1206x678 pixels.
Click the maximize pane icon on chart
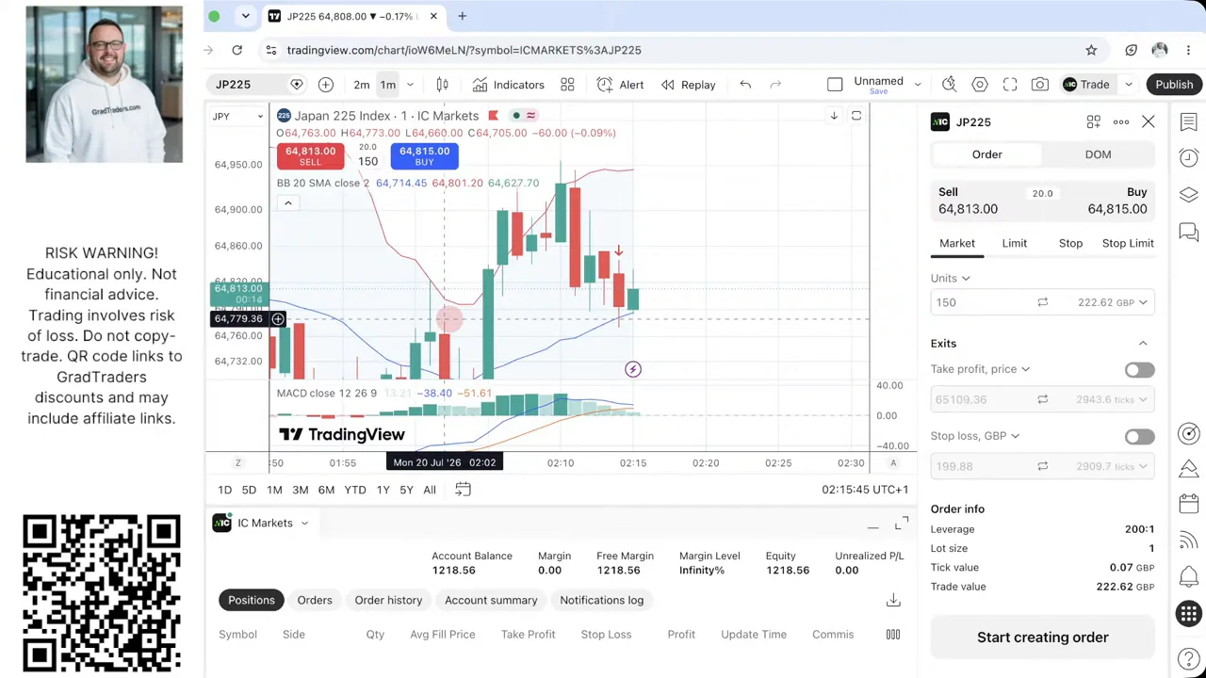click(856, 116)
